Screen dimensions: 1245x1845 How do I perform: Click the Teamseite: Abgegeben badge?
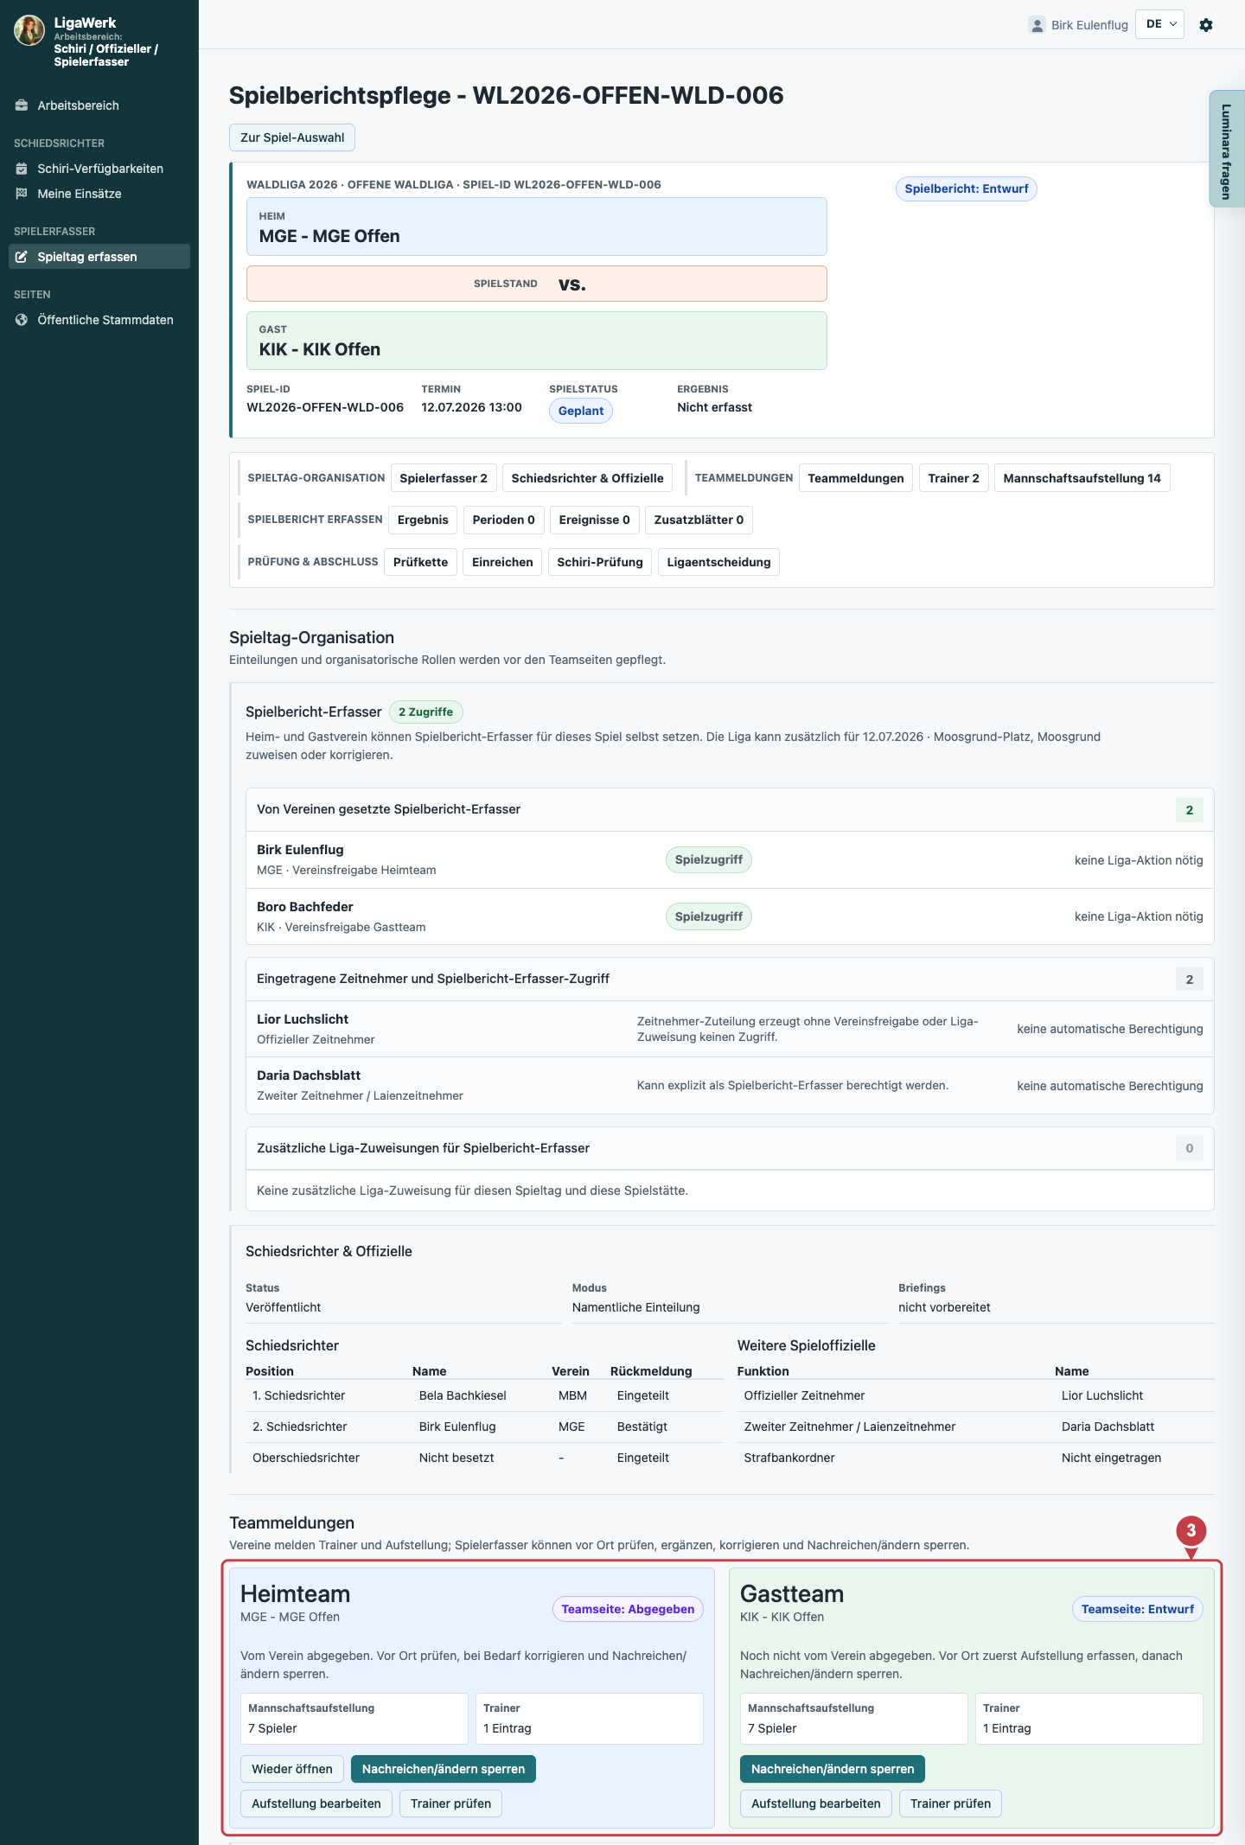[x=628, y=1609]
